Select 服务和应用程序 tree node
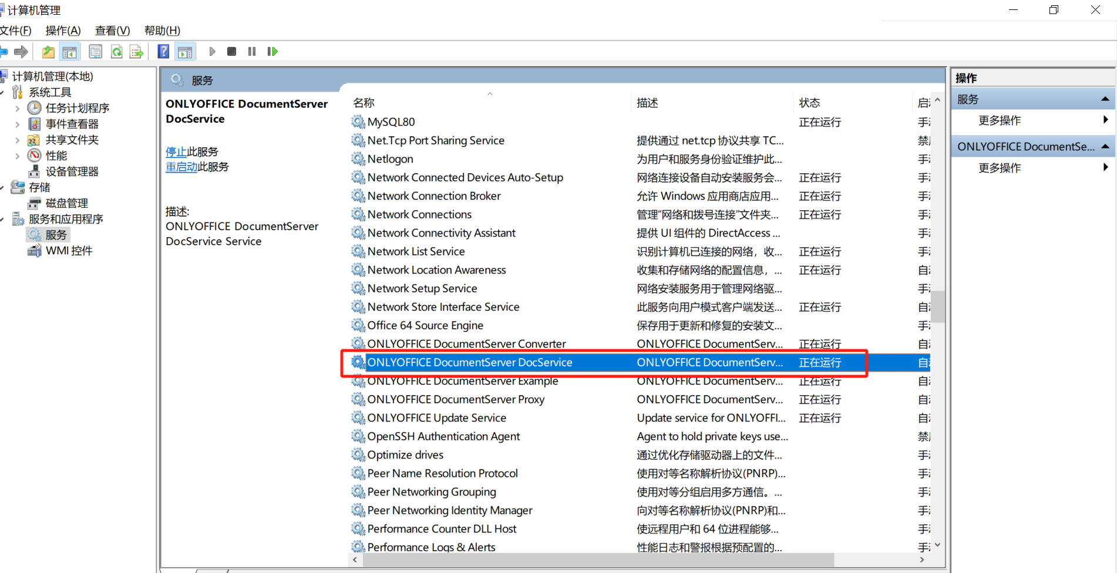This screenshot has height=573, width=1117. [66, 219]
